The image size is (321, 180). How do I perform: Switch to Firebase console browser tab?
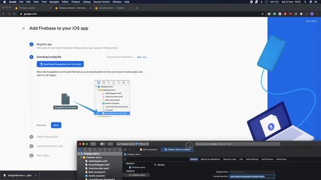(x=33, y=8)
